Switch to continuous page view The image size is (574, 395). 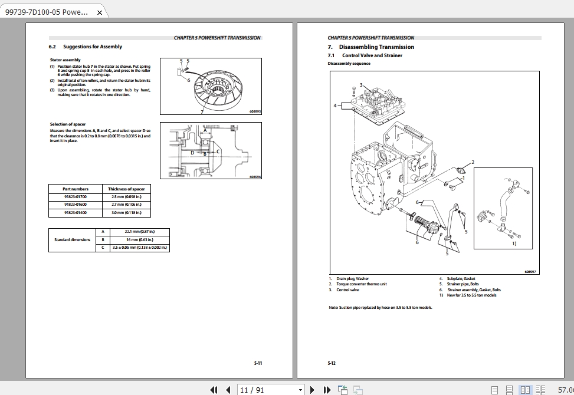(509, 390)
